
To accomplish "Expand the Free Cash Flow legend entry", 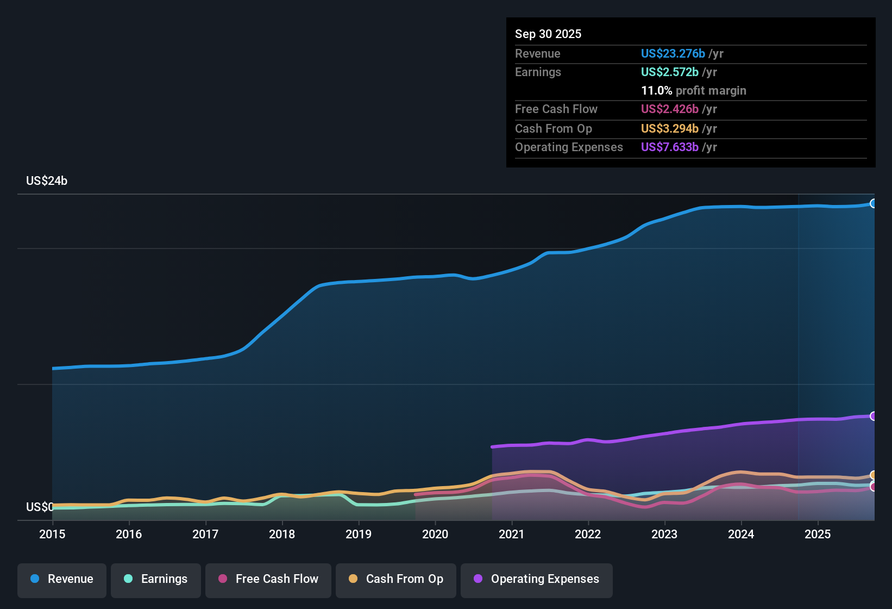I will (268, 579).
